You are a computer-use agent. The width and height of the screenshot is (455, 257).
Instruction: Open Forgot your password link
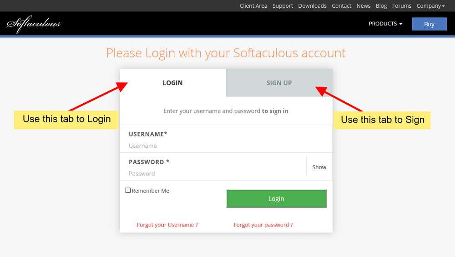tap(263, 225)
